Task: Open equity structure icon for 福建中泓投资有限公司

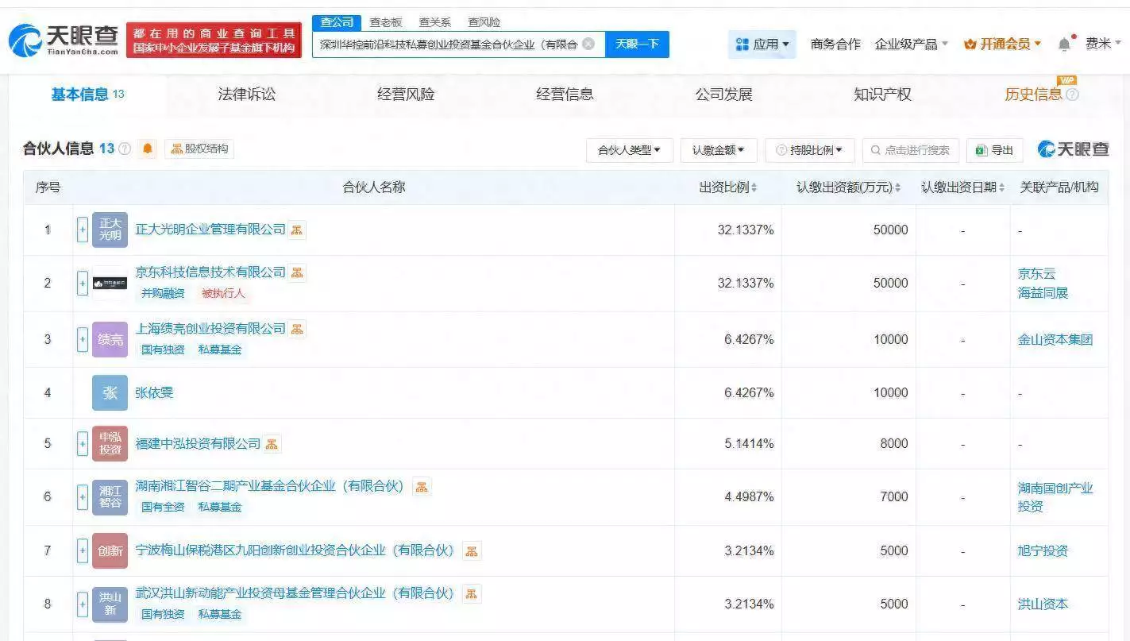Action: pyautogui.click(x=272, y=444)
